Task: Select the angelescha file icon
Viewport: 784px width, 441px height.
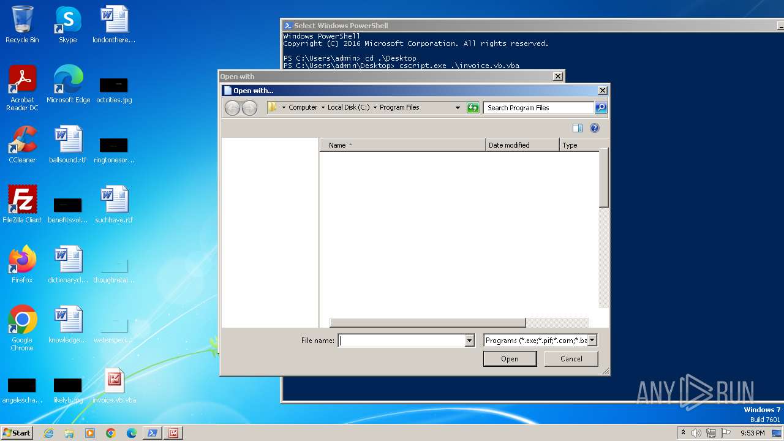Action: coord(22,390)
